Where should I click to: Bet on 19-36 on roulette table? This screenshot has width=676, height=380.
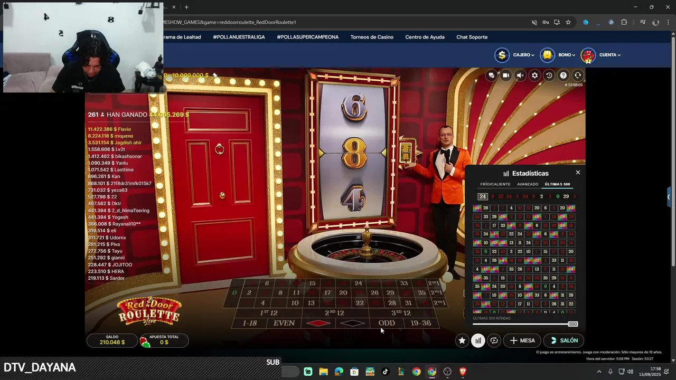(421, 323)
